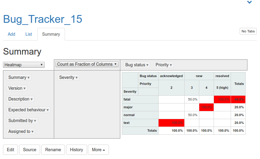Open the Bug_Tracker_15 title link
260x159 pixels.
pos(42,19)
